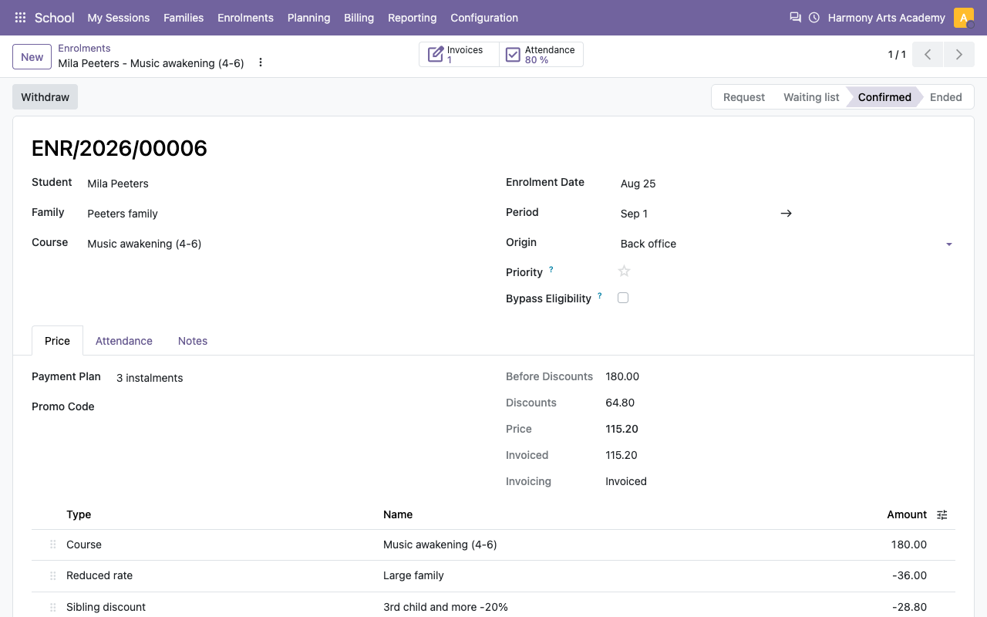This screenshot has height=617, width=987.
Task: Toggle the Priority star
Action: 625,271
